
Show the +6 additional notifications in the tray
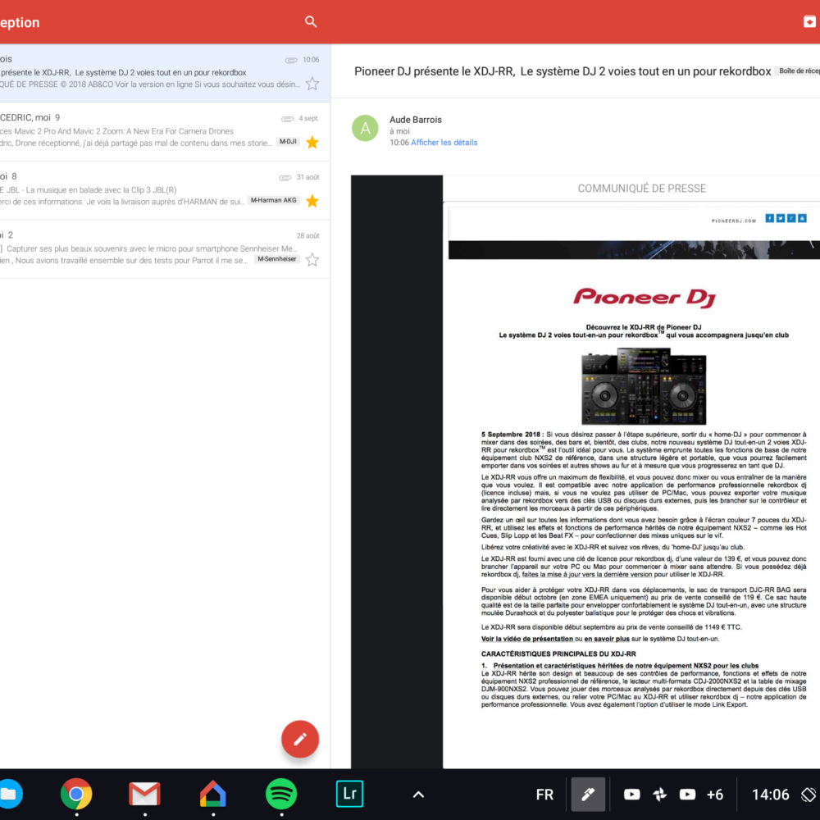[x=715, y=795]
